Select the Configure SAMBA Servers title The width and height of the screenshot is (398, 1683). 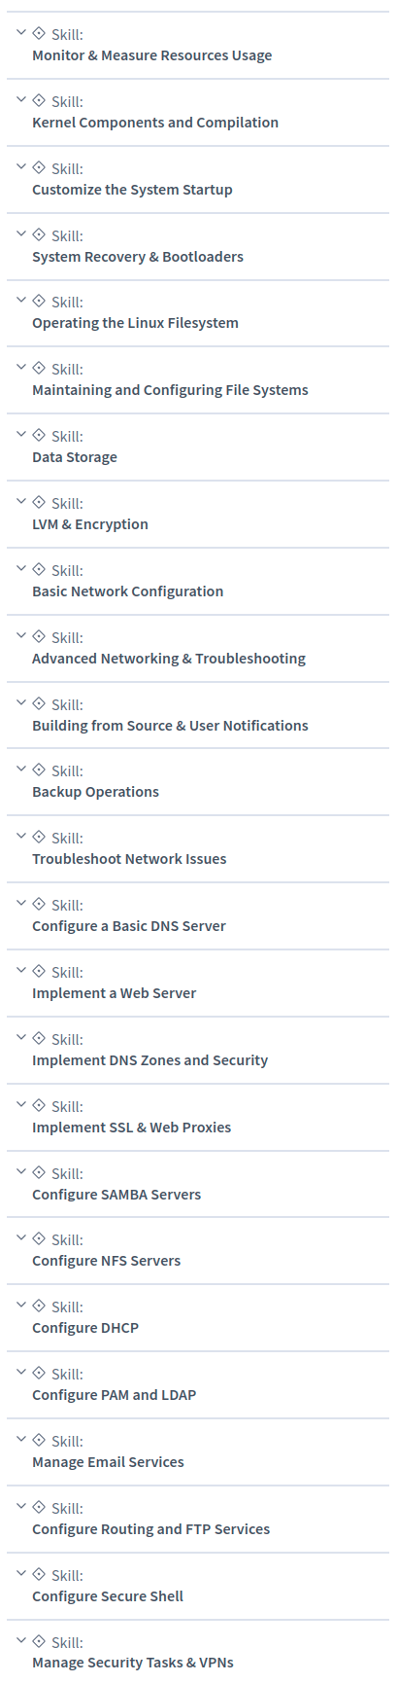click(x=116, y=1195)
